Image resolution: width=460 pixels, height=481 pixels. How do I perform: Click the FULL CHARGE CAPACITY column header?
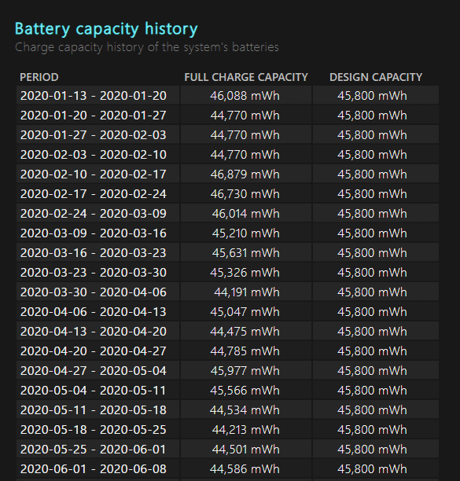(x=246, y=77)
